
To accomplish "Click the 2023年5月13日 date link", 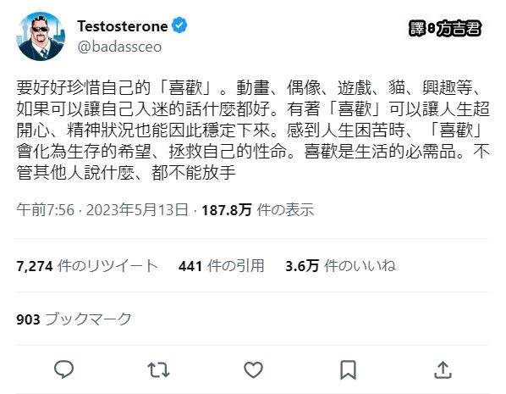I will point(137,210).
